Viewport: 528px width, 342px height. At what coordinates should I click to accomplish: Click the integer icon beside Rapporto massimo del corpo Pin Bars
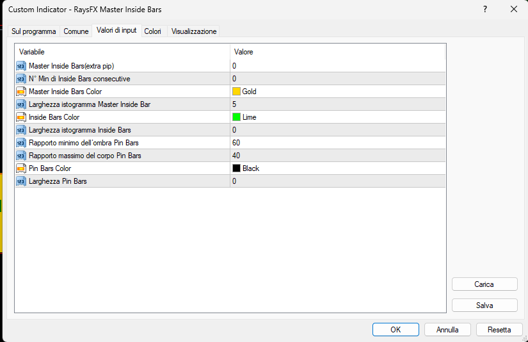click(x=21, y=156)
